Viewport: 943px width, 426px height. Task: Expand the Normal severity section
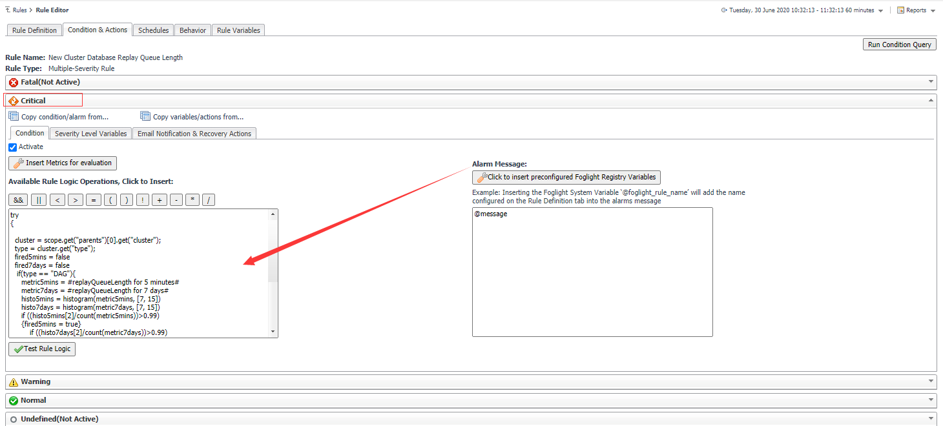pos(930,400)
